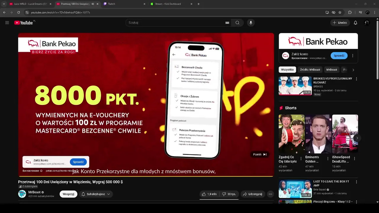This screenshot has width=379, height=213.
Task: Switch to the Stream - Kick Dashboard tab
Action: pyautogui.click(x=171, y=4)
